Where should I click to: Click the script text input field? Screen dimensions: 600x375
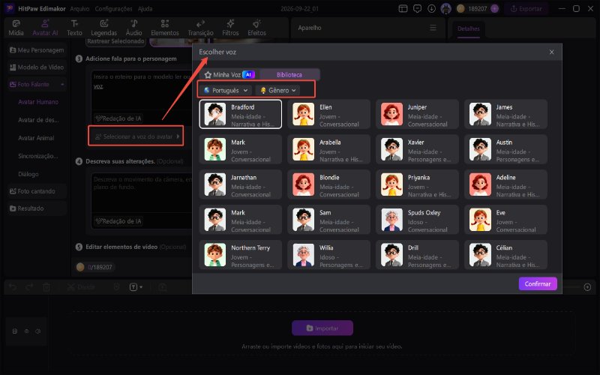(x=142, y=90)
